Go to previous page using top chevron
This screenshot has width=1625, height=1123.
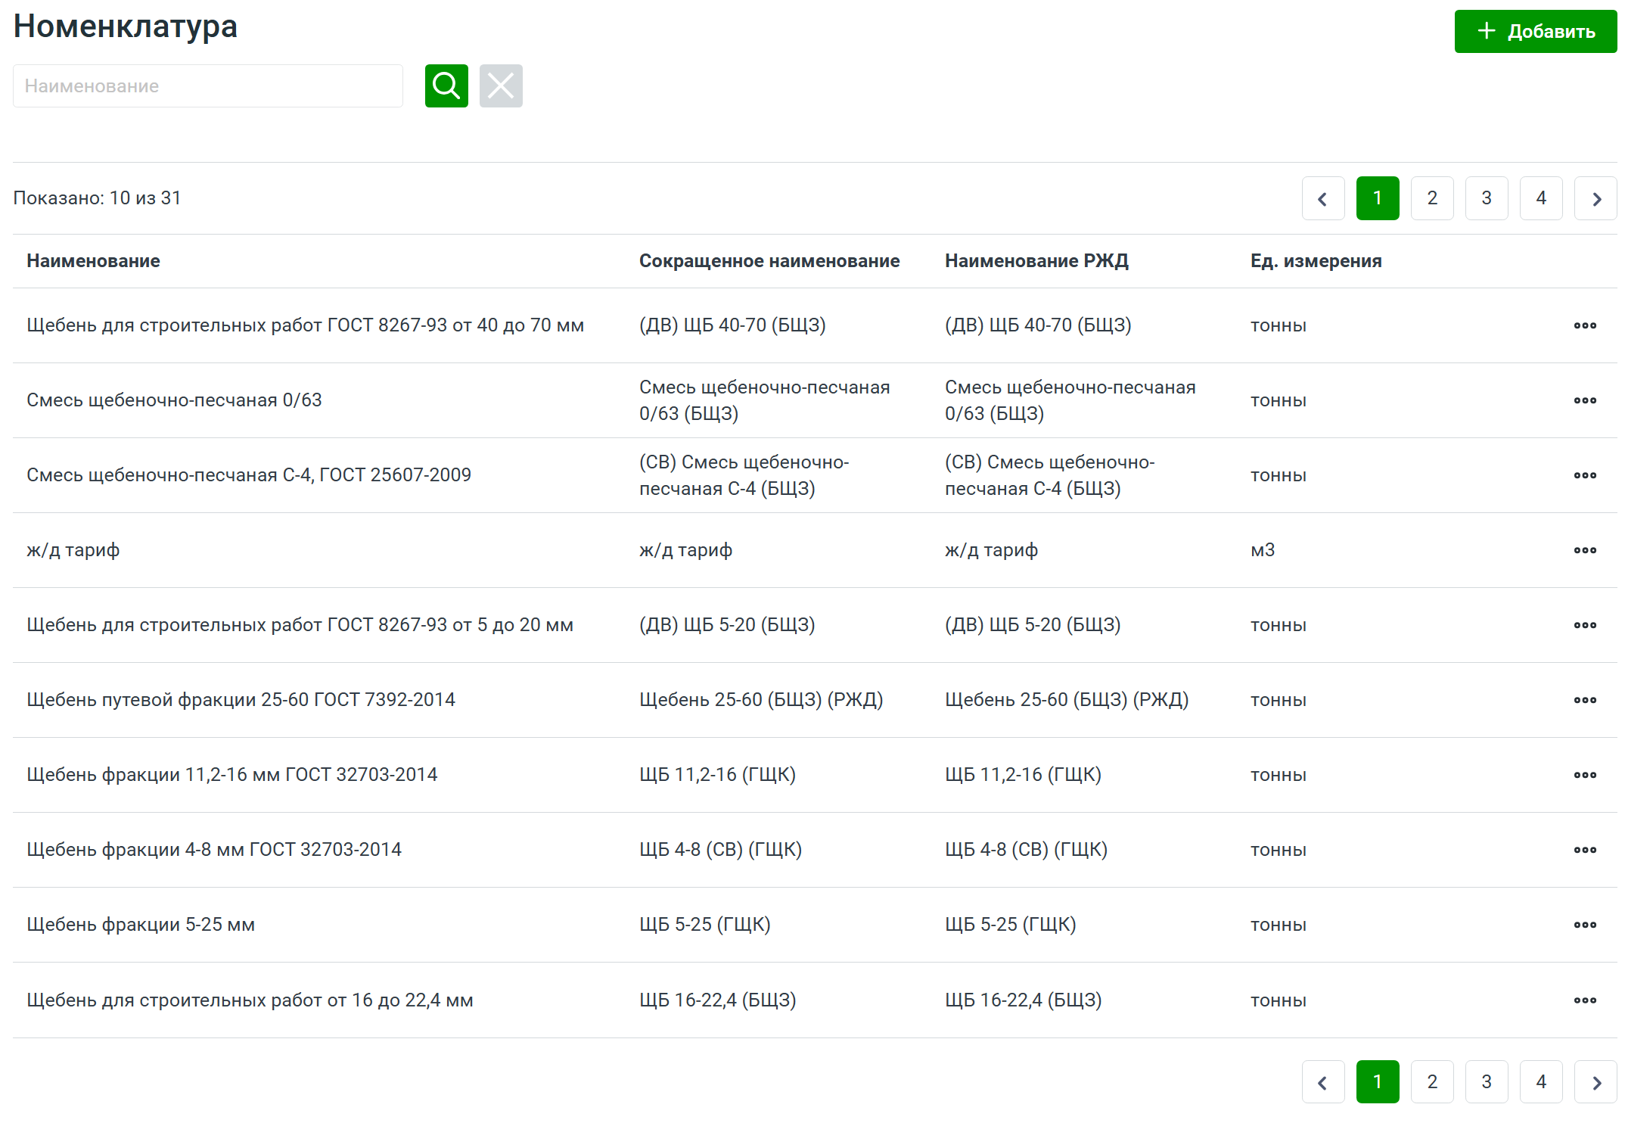1323,198
